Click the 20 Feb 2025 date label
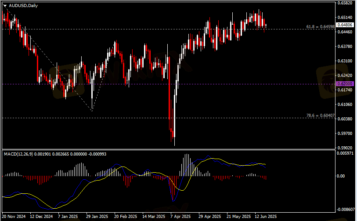 (x=126, y=216)
